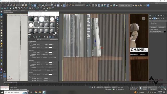Open Render Setup teapot icon
The image size is (167, 94).
tap(111, 5)
